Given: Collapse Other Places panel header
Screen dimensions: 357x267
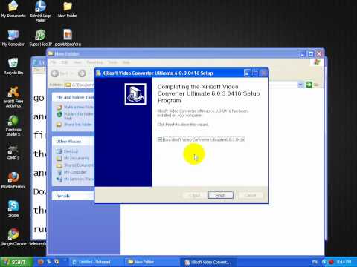Looking at the screenshot, I should [74, 142].
